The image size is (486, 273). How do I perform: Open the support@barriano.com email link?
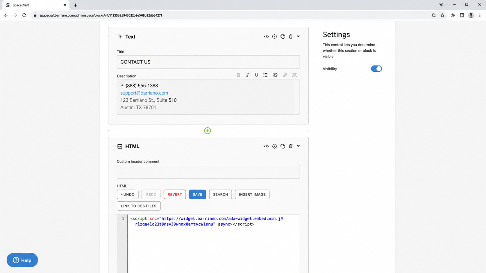tap(144, 93)
